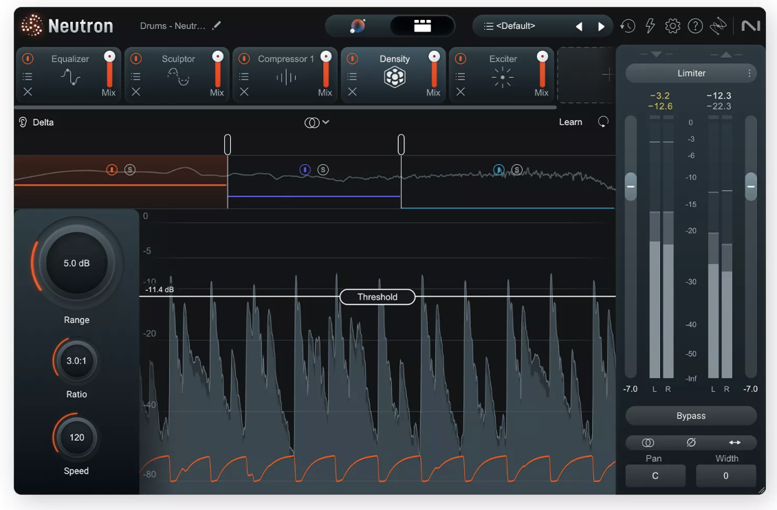Image resolution: width=777 pixels, height=510 pixels.
Task: Open the channel mode dropdown
Action: click(x=317, y=122)
